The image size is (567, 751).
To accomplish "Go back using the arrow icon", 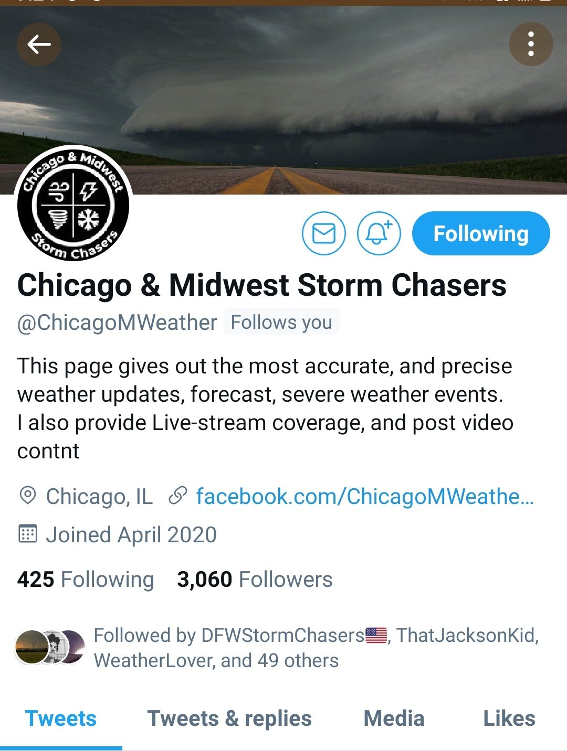I will pyautogui.click(x=39, y=45).
